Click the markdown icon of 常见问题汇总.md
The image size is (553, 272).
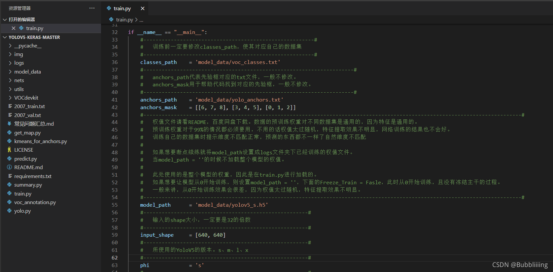tap(9, 124)
